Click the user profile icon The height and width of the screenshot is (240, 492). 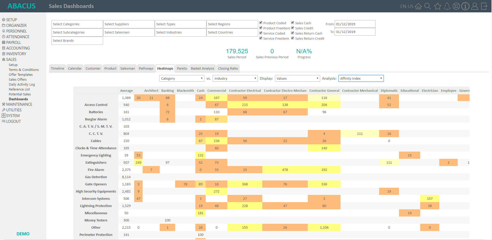(475, 6)
